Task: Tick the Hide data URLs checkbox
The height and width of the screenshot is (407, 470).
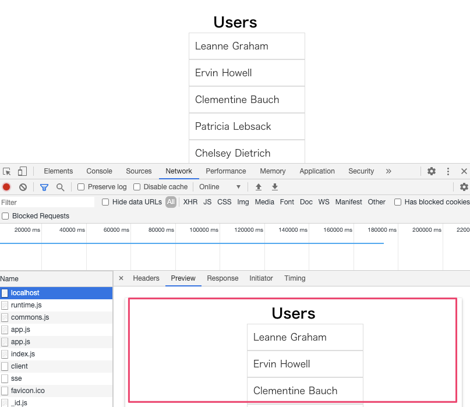Action: click(x=105, y=202)
